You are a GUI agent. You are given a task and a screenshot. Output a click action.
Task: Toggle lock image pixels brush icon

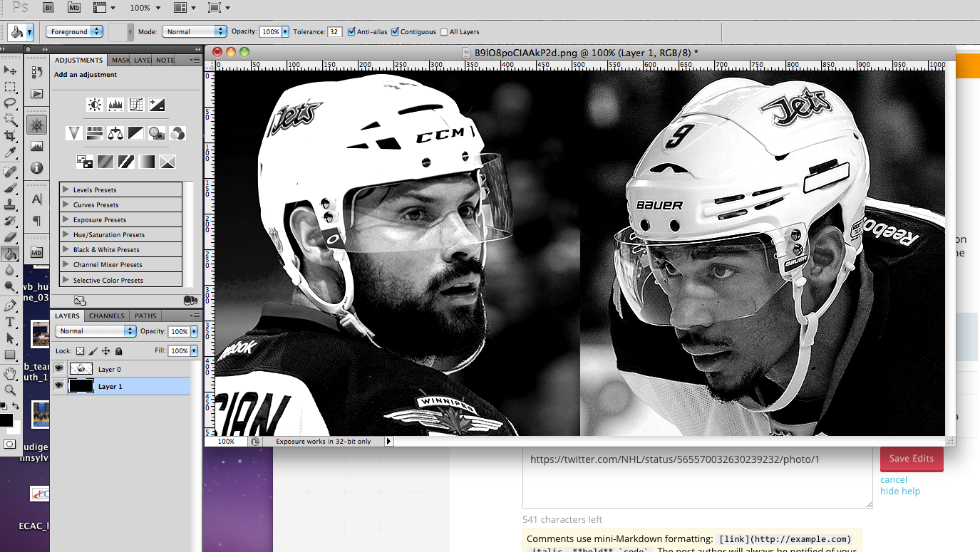(93, 351)
